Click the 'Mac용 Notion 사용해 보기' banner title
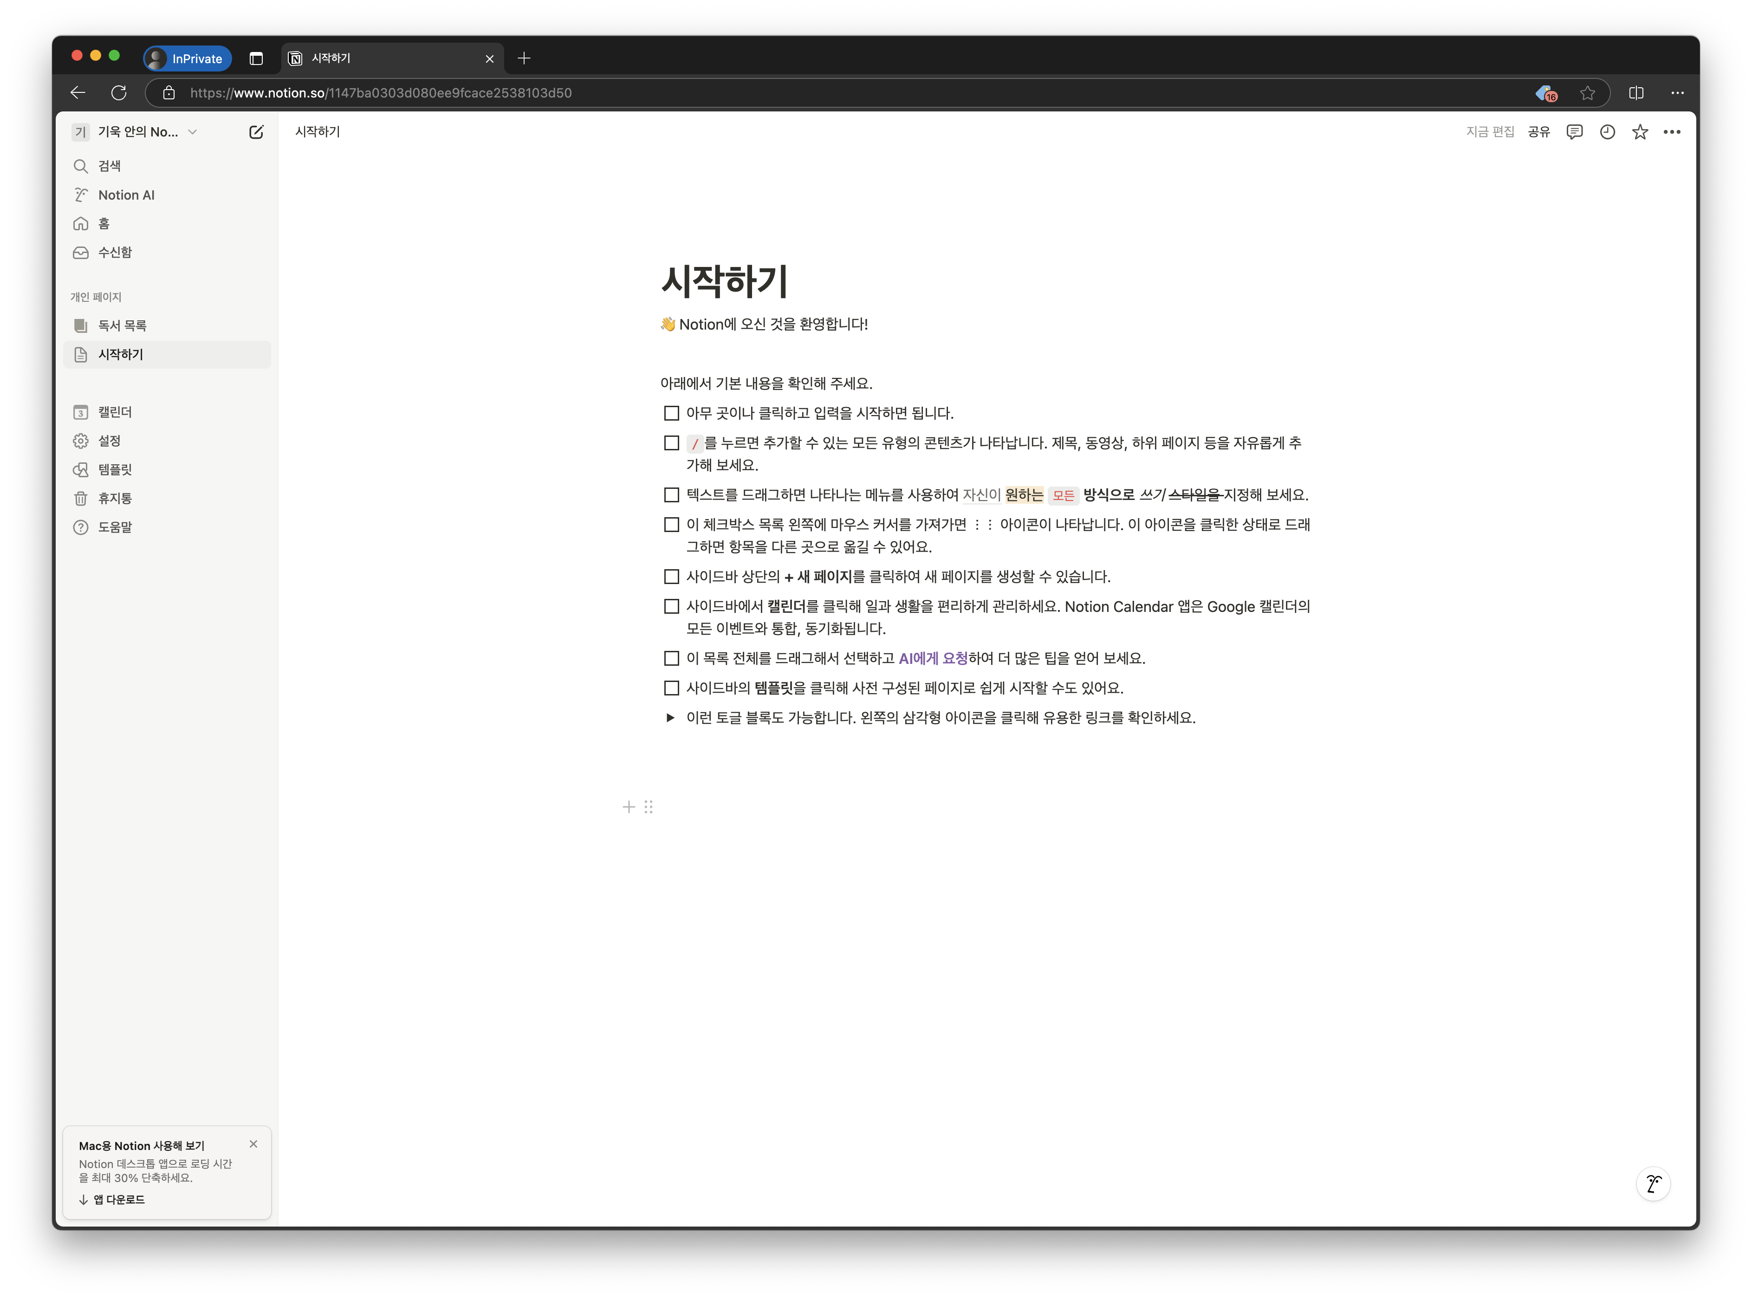1752x1299 pixels. point(142,1146)
